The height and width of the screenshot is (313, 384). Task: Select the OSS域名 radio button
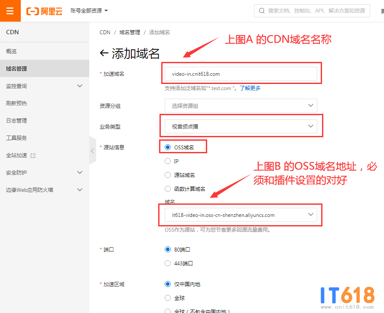(168, 147)
